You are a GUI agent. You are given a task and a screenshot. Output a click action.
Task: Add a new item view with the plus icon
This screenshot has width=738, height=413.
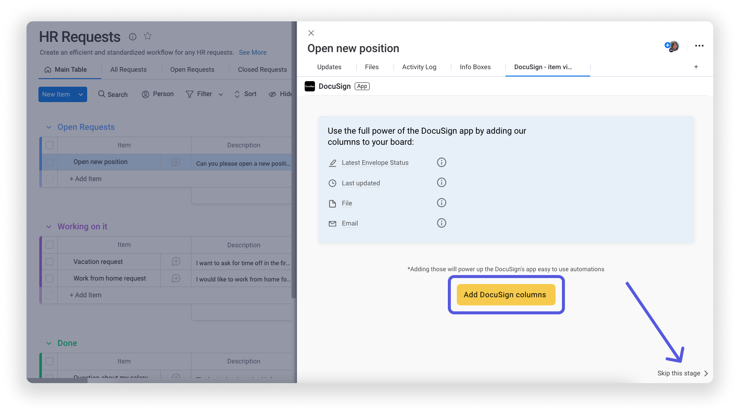696,67
